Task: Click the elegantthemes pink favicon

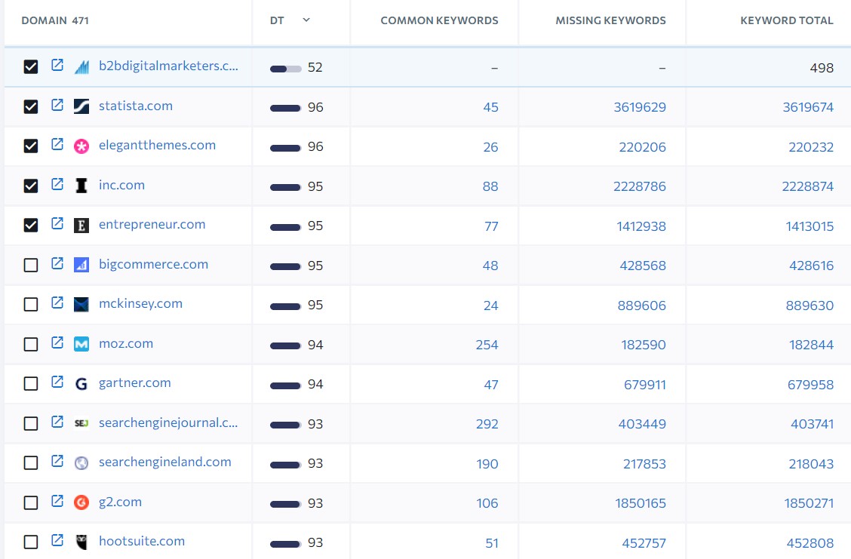Action: tap(81, 146)
